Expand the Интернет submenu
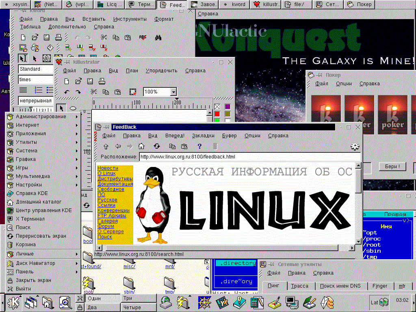416x312 pixels. 43,125
